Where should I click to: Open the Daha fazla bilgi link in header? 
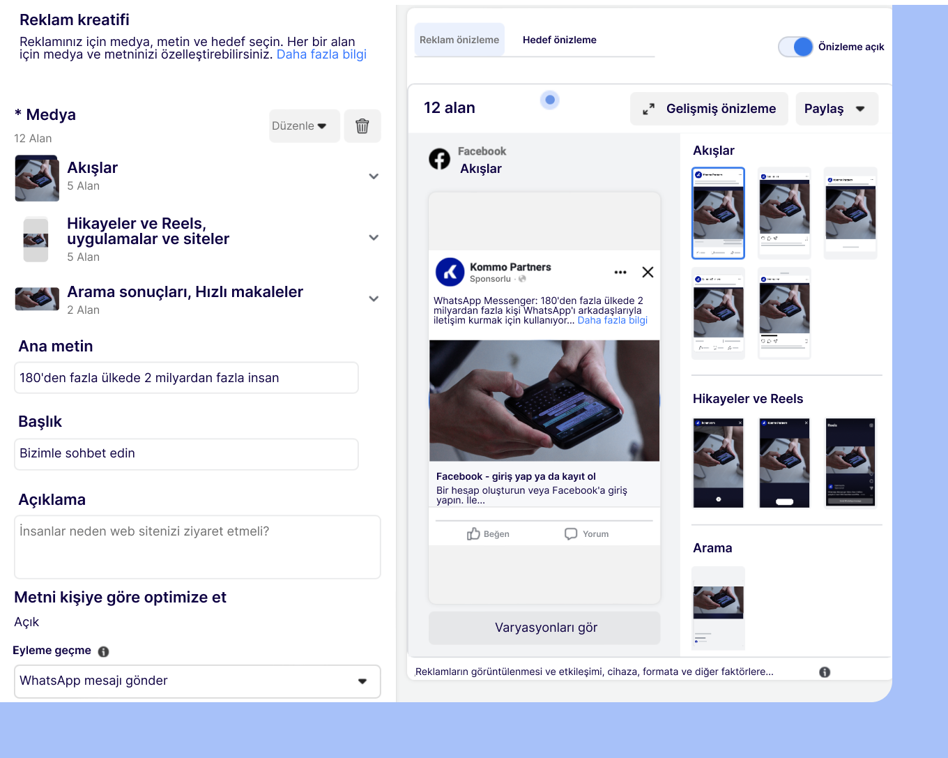(x=321, y=54)
